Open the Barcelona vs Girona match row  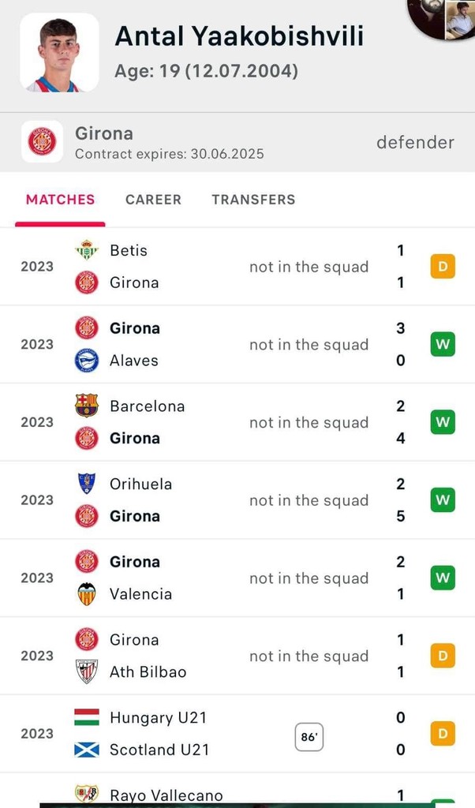237,422
